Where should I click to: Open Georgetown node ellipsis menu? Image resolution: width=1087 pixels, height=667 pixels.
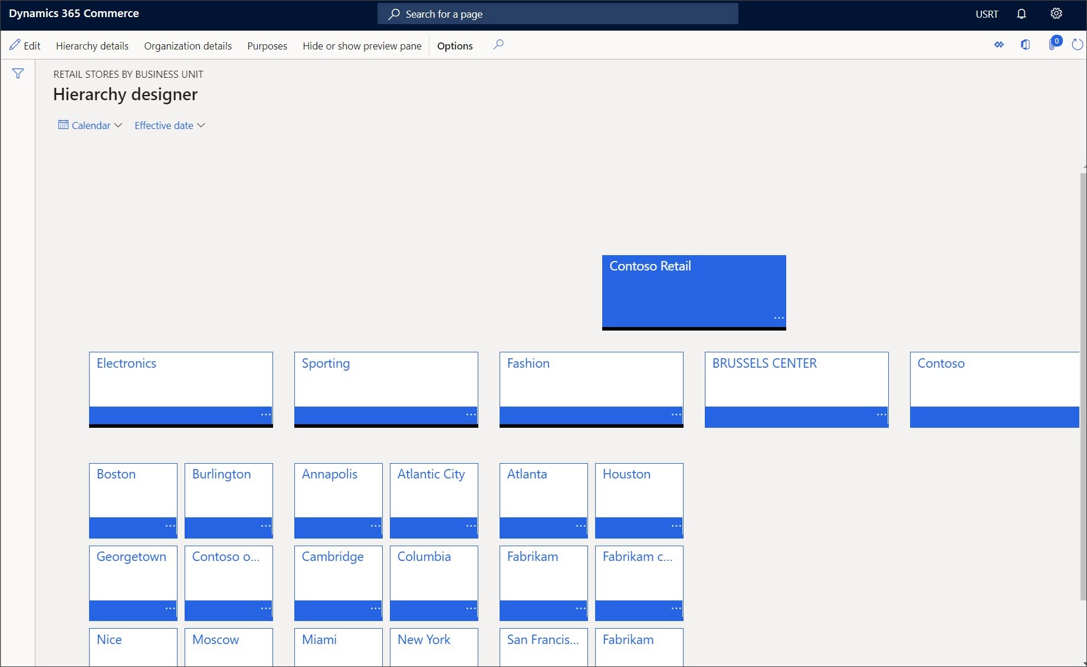pos(170,608)
